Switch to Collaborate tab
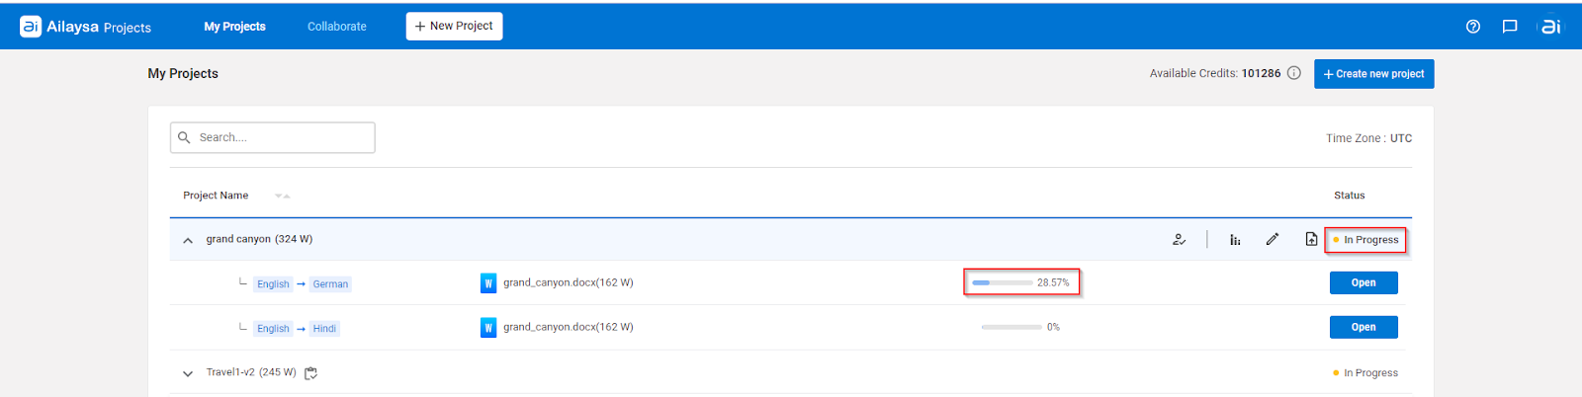1582x397 pixels. click(x=337, y=27)
